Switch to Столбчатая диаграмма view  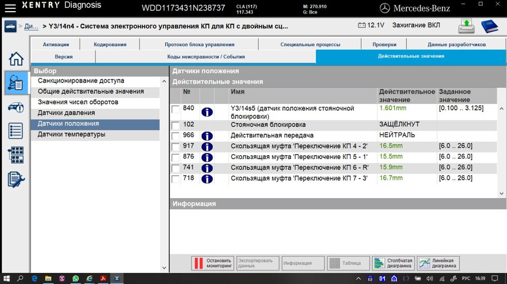393,263
